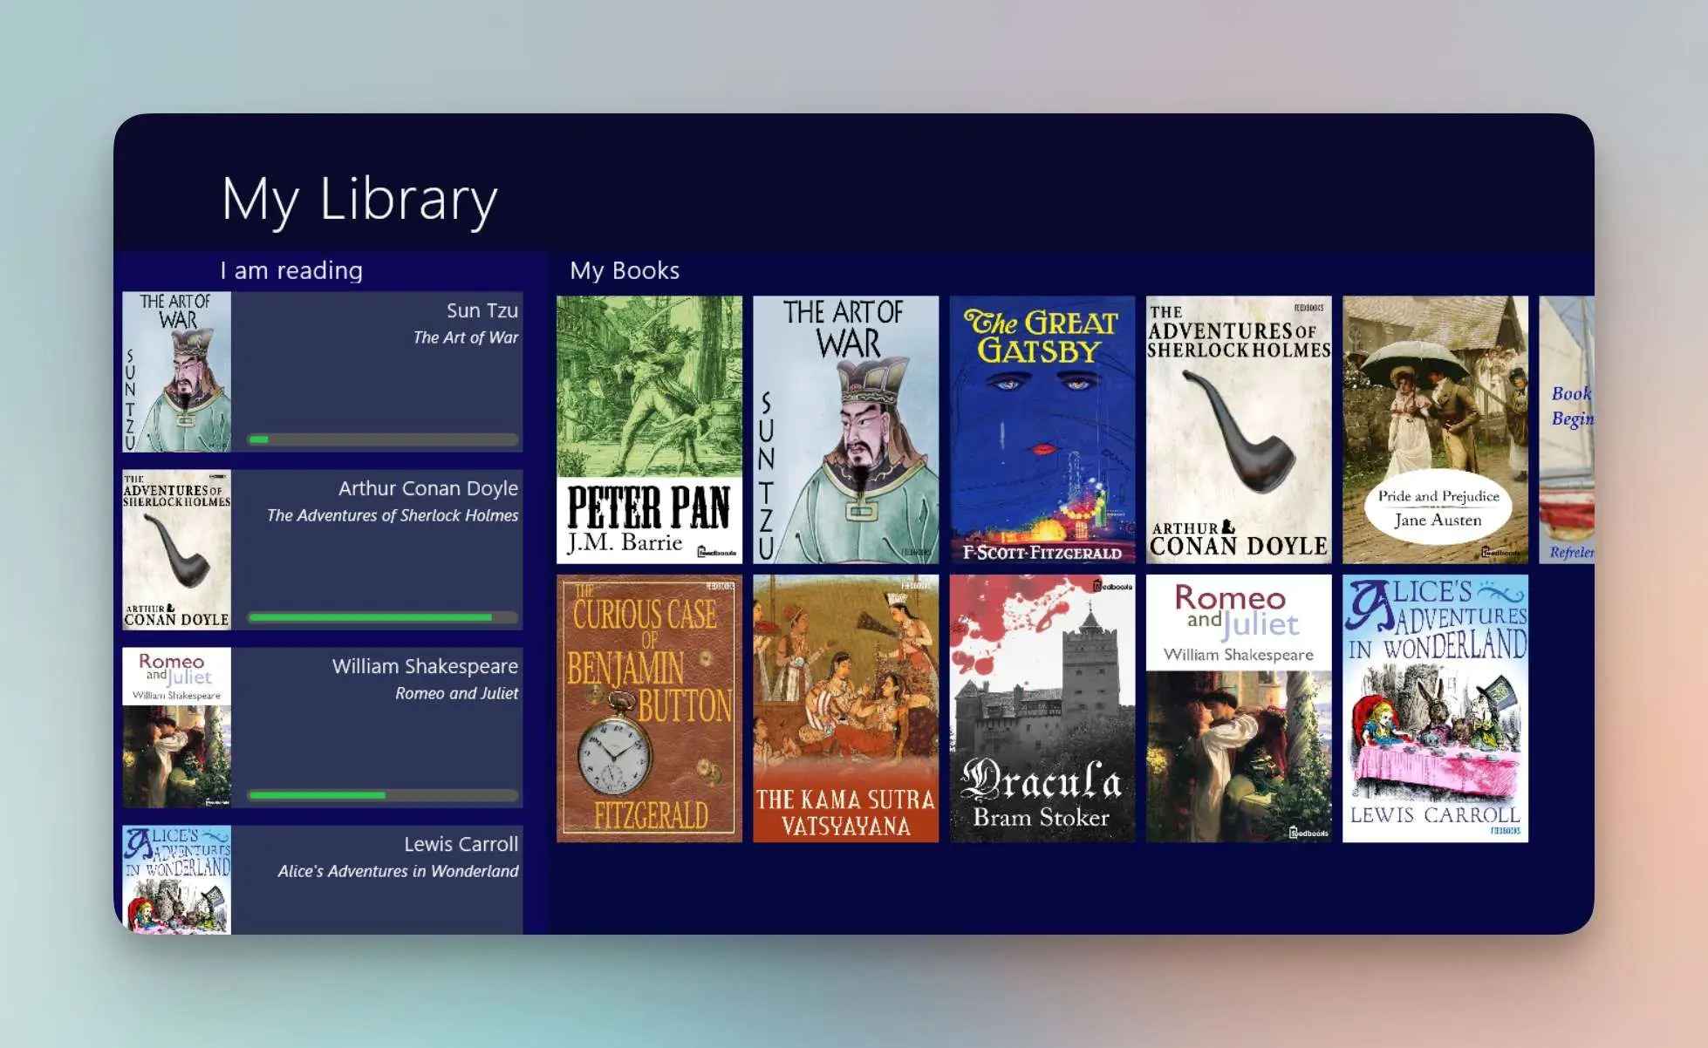
Task: Click the William Shakespeare author name
Action: pyautogui.click(x=425, y=666)
